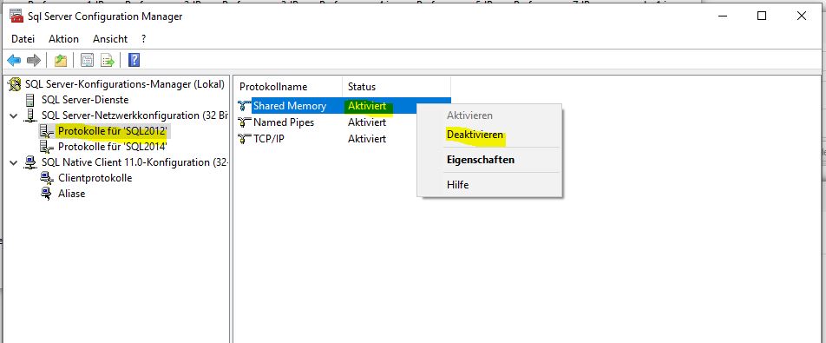826x343 pixels.
Task: Click the SQL Server-Netzwerkkonfiguration icon
Action: [31, 115]
